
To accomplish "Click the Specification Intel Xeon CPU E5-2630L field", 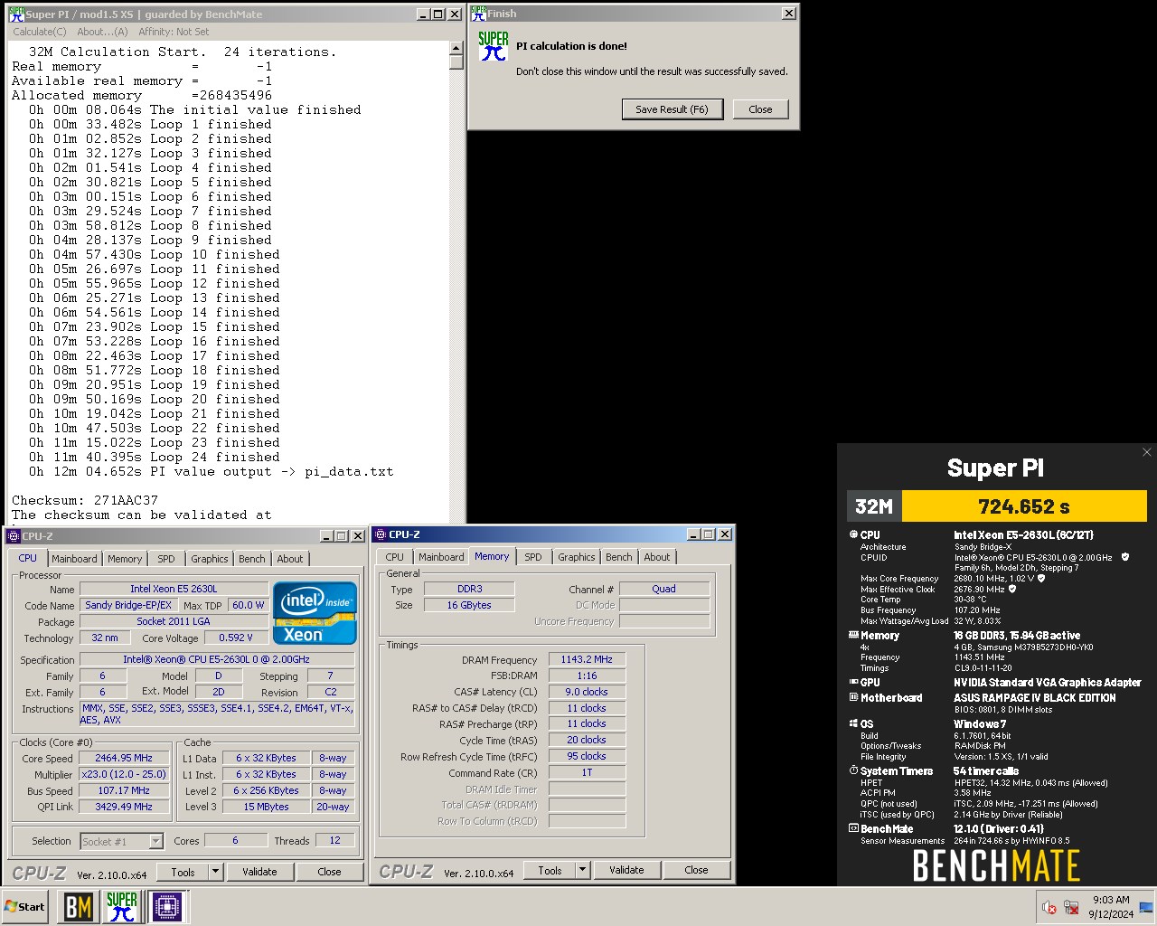I will click(217, 659).
